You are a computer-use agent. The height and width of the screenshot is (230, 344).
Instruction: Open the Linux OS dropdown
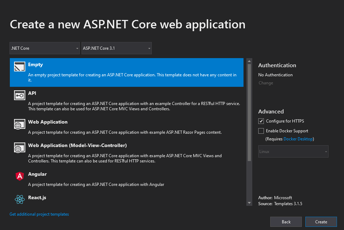293,152
